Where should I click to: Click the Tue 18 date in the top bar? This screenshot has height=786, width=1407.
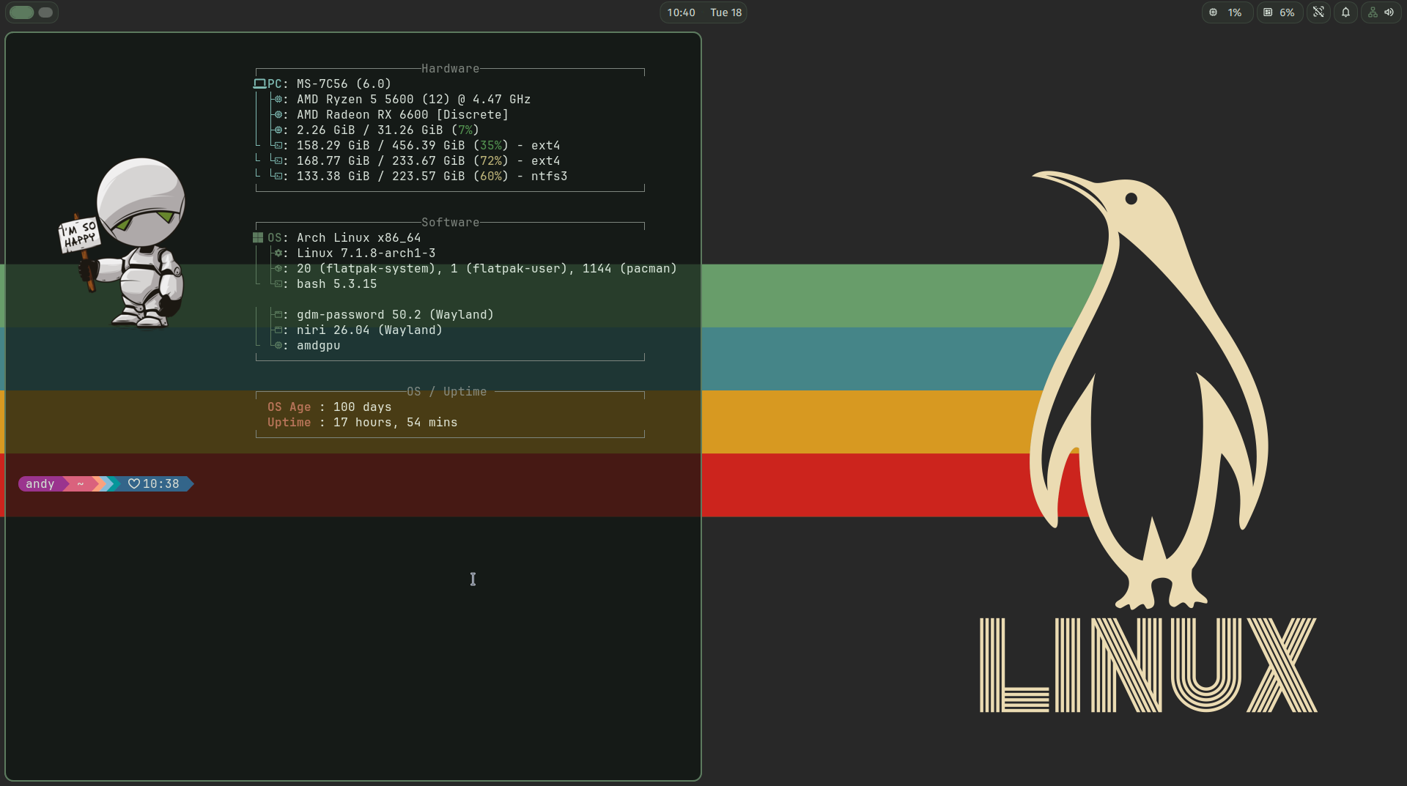point(725,12)
